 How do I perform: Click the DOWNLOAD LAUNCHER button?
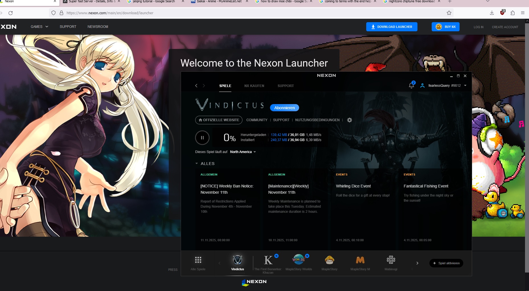[392, 27]
